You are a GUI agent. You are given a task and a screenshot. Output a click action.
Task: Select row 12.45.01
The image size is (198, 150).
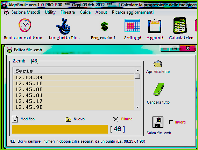(x=74, y=95)
